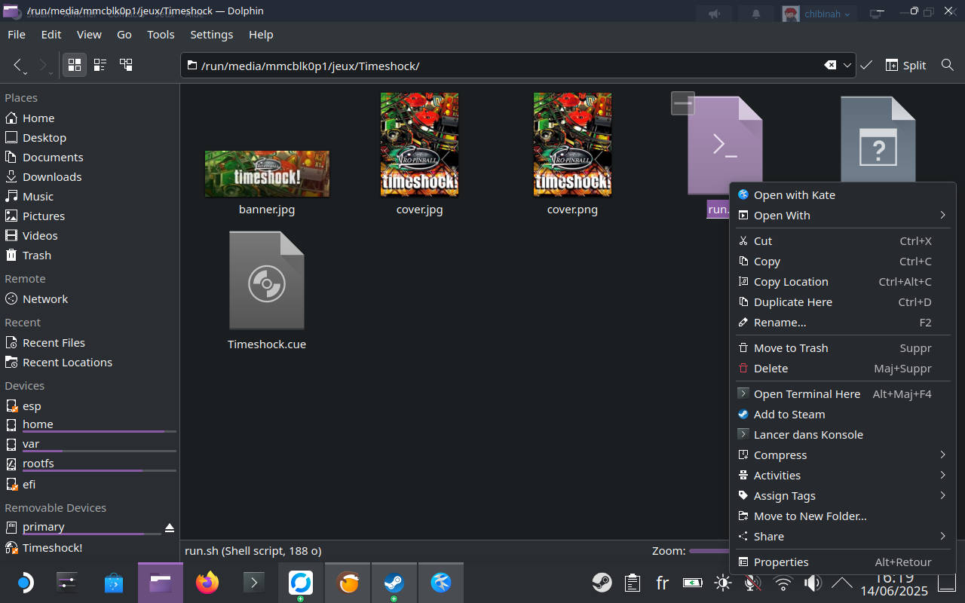
Task: Select Timeshock.cue file icon
Action: point(267,280)
